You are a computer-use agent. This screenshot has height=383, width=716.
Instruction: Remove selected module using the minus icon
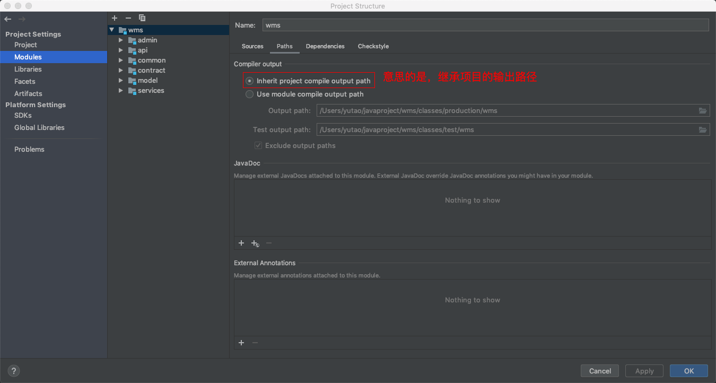pos(128,18)
